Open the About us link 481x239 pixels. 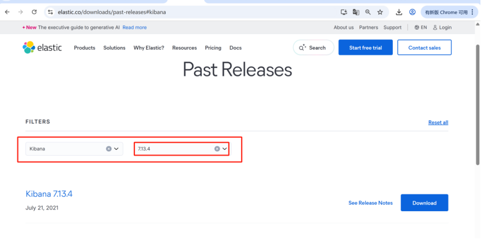pyautogui.click(x=344, y=27)
